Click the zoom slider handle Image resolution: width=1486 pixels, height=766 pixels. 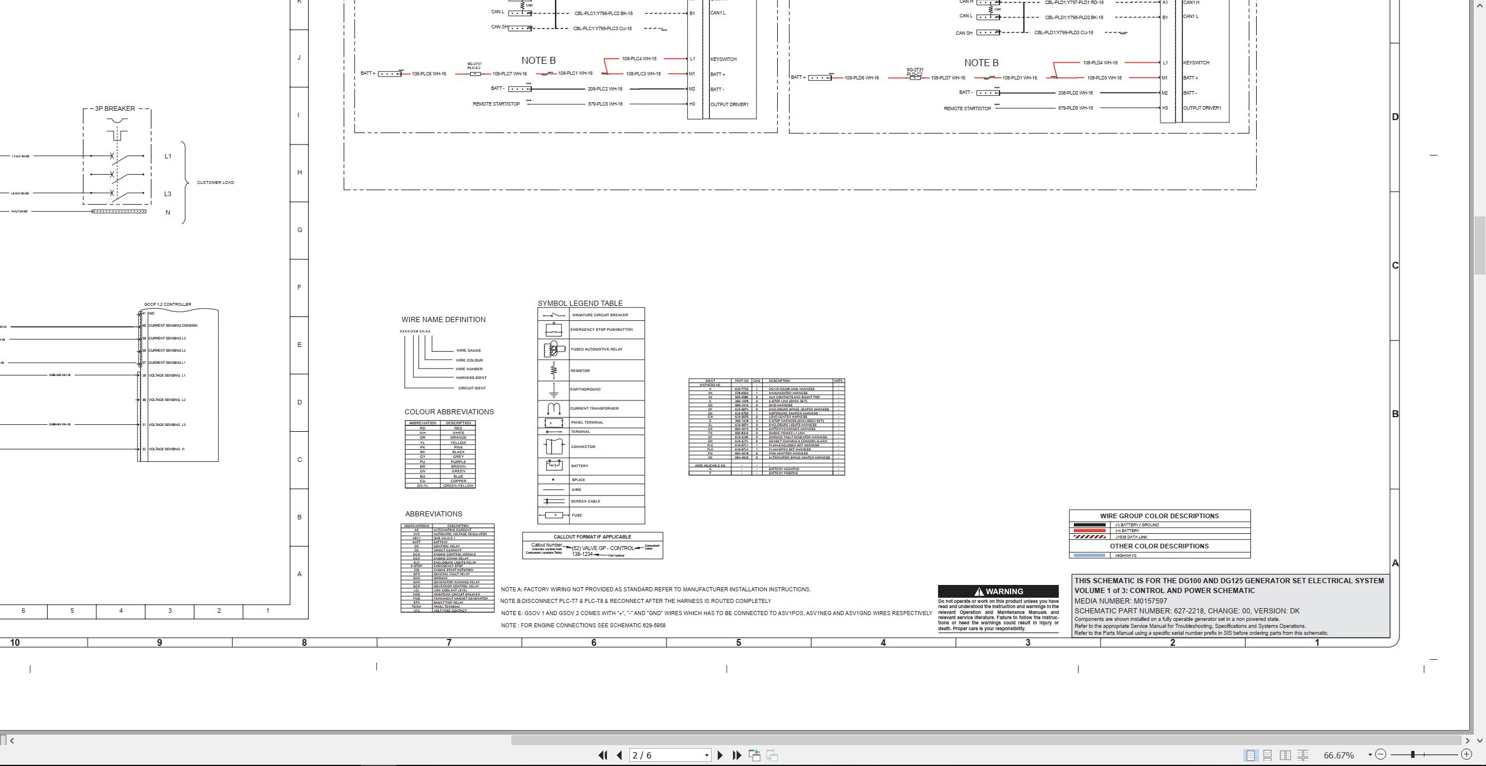(1413, 754)
